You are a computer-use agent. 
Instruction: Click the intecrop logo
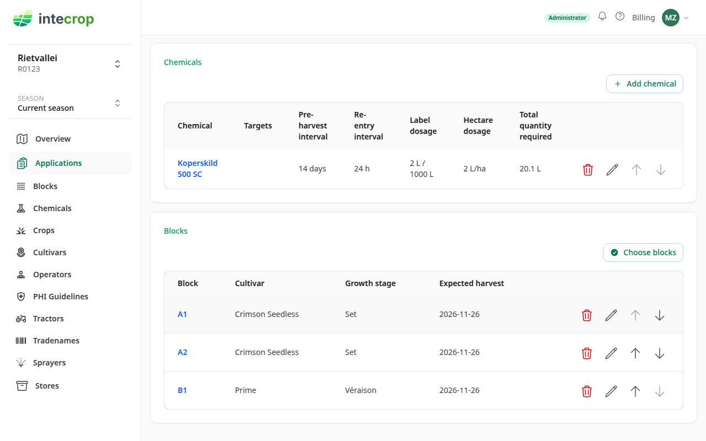54,19
